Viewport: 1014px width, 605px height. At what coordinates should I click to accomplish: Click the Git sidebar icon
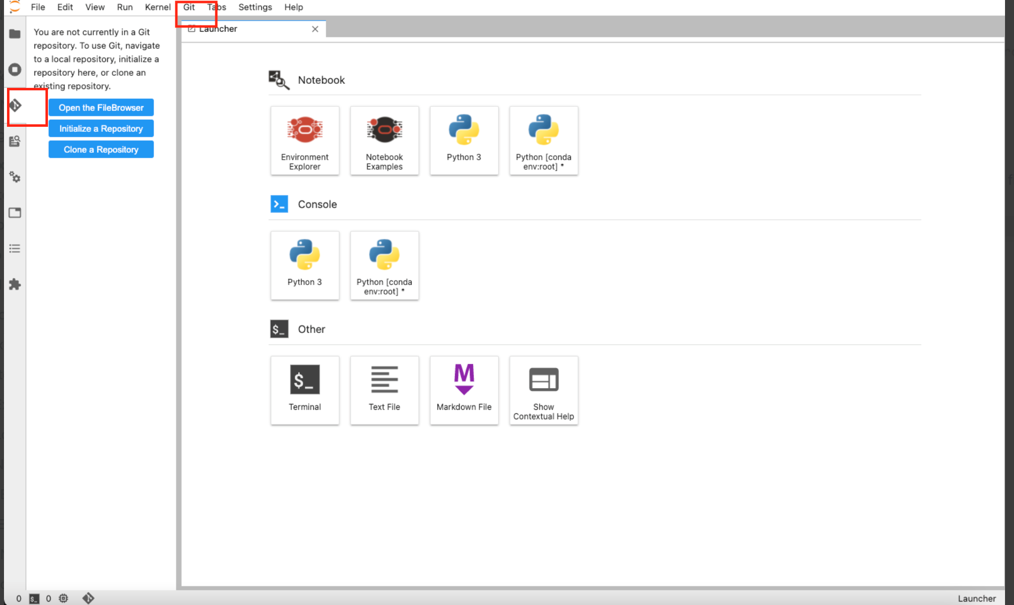[15, 105]
